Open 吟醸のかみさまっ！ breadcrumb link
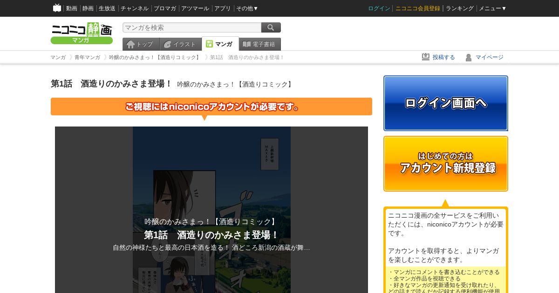Screen dimensions: 559x293 (x=155, y=57)
